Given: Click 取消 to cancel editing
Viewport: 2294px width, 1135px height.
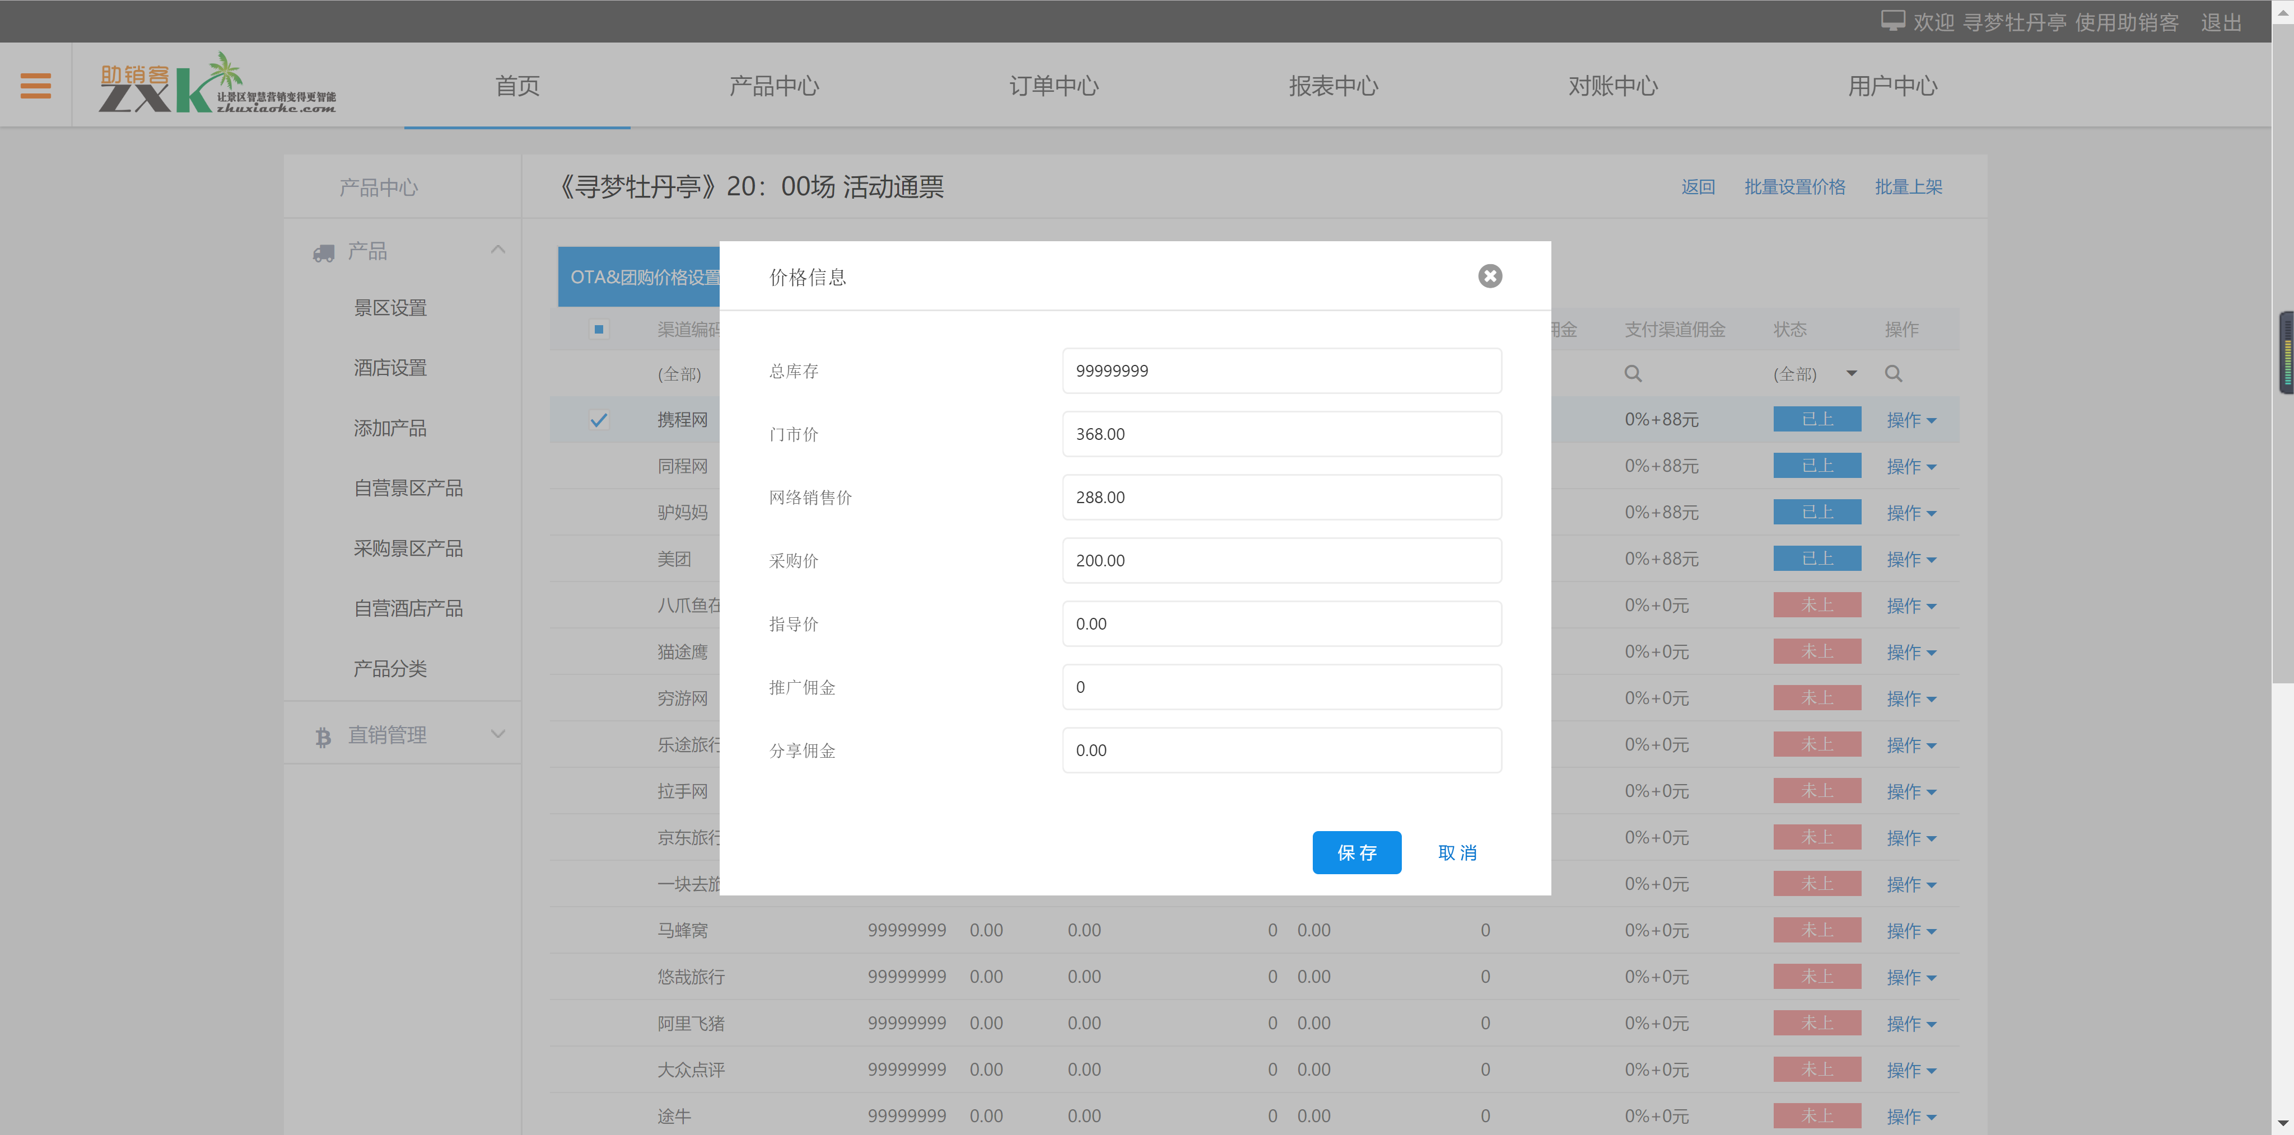Looking at the screenshot, I should [x=1457, y=852].
